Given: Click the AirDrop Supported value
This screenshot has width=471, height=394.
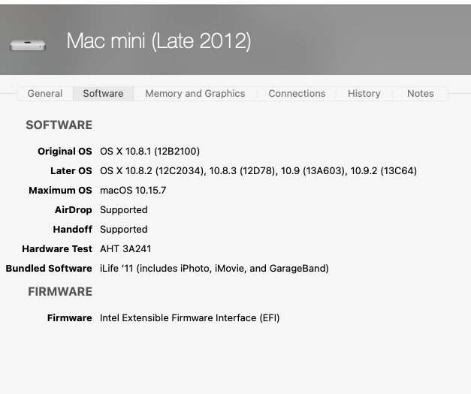Looking at the screenshot, I should [123, 210].
